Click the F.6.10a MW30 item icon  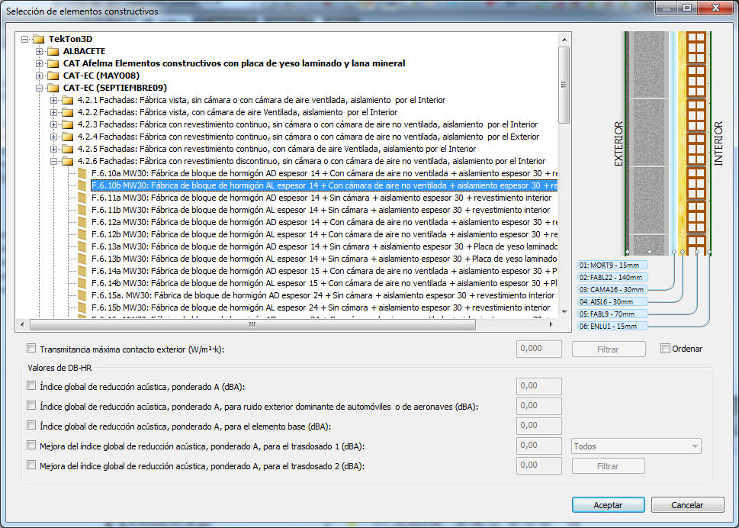coord(82,173)
